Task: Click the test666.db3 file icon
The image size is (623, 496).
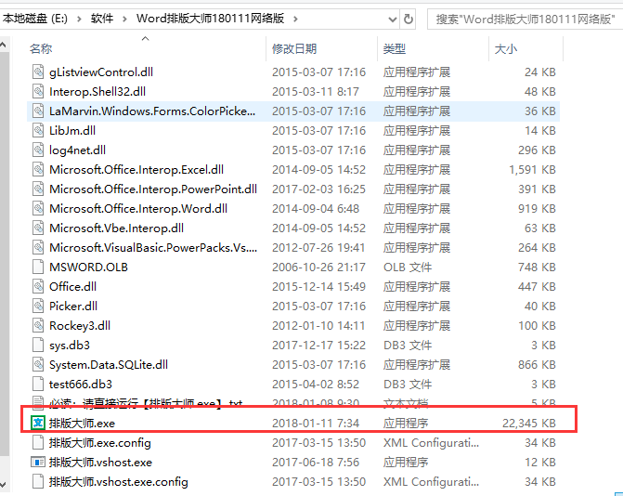Action: tap(38, 384)
